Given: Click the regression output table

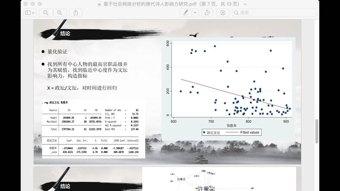Looking at the screenshot, I should click(93, 129).
